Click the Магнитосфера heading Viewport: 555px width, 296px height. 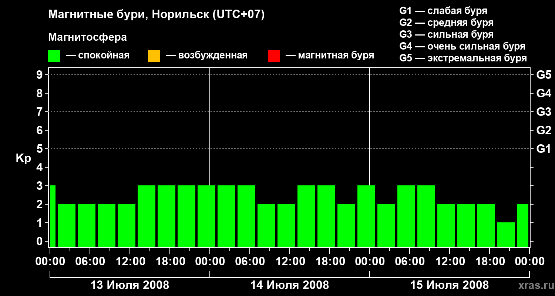click(x=88, y=37)
